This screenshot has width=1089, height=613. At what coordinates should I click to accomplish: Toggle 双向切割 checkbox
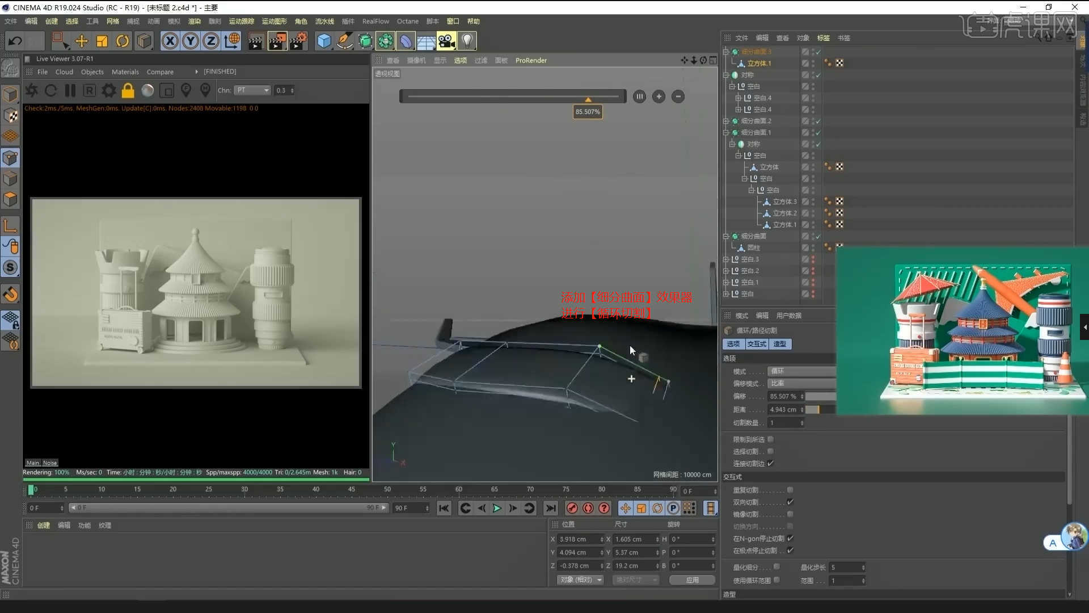click(790, 502)
